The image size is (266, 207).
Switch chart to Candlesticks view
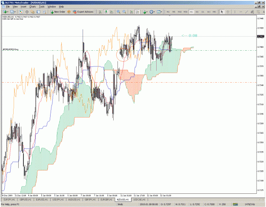pos(106,12)
